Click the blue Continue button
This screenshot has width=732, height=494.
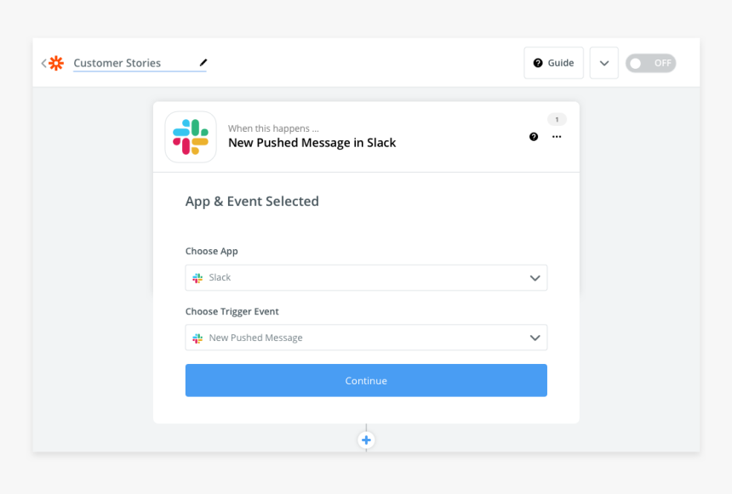tap(366, 381)
